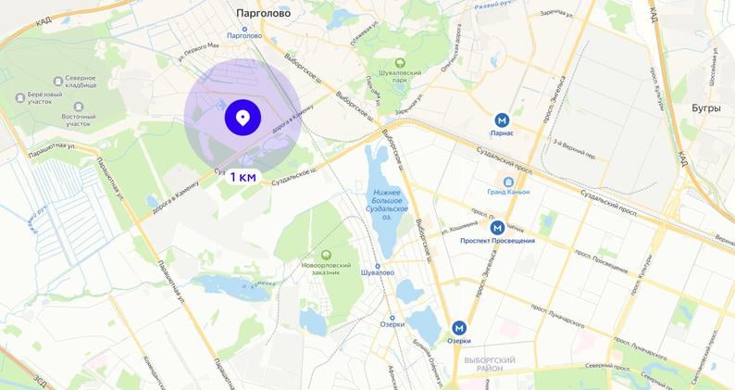Select the Шувалово railway station marker
The height and width of the screenshot is (390, 735).
pos(378,266)
